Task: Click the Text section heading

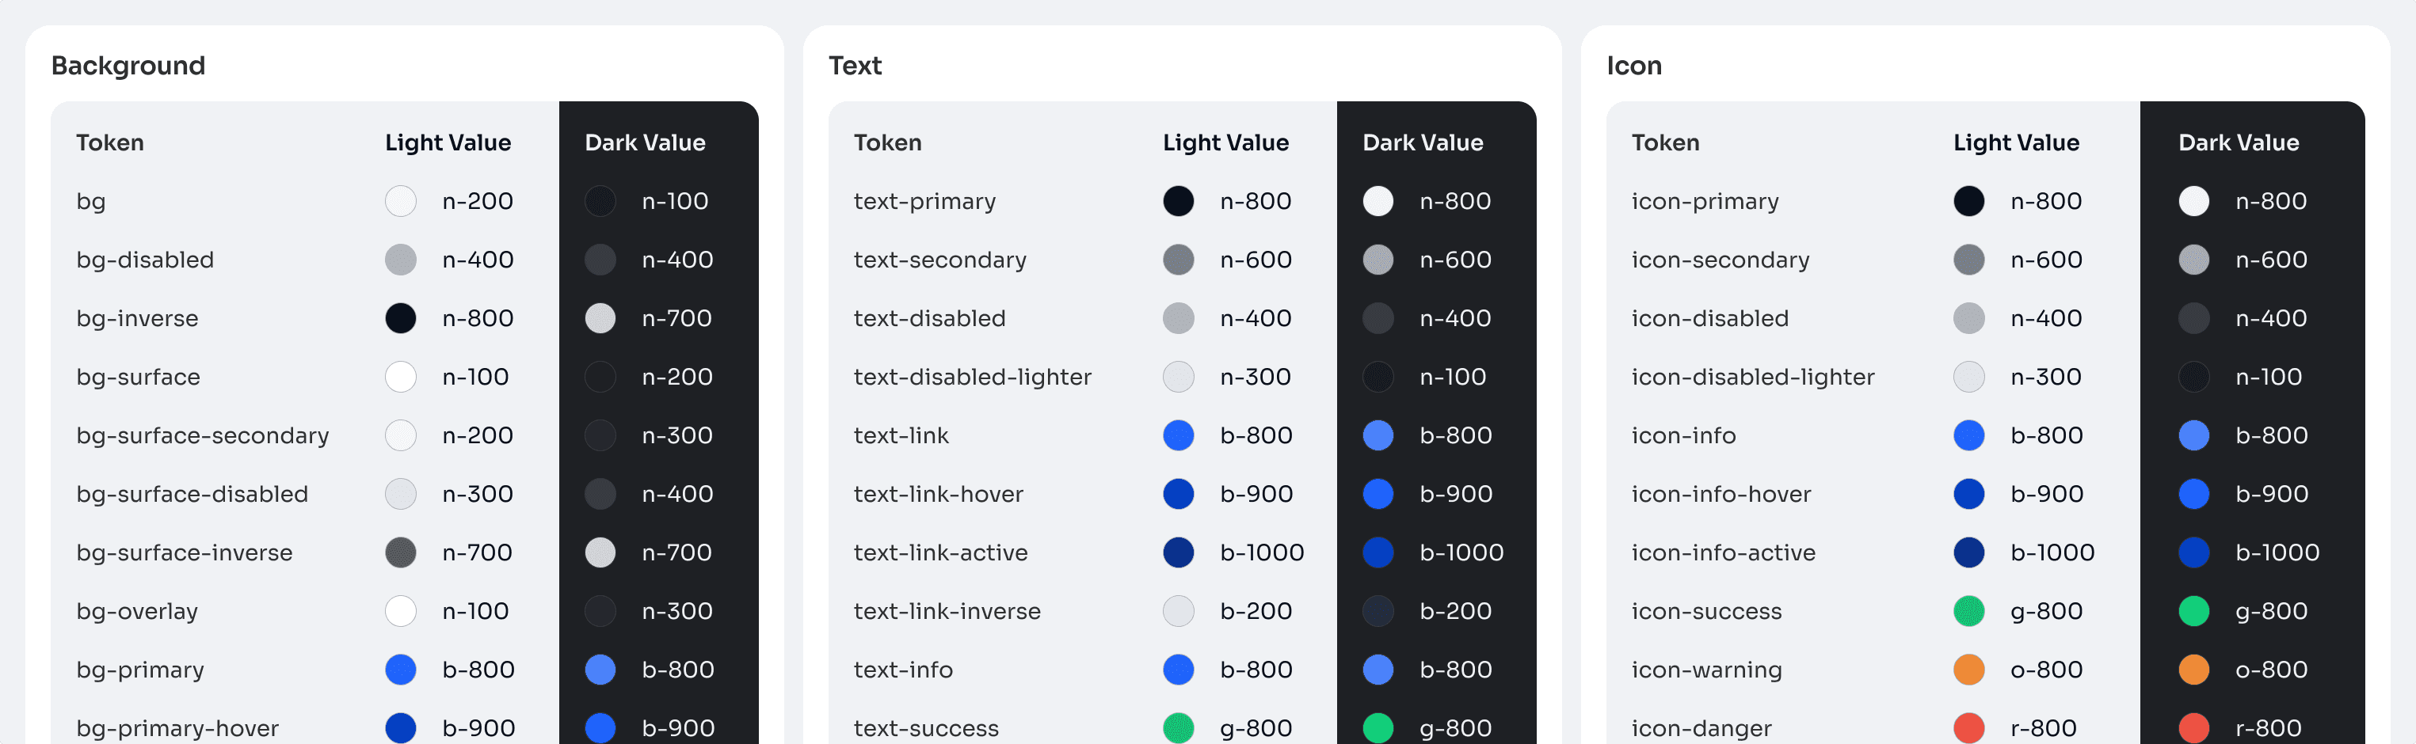Action: tap(855, 66)
